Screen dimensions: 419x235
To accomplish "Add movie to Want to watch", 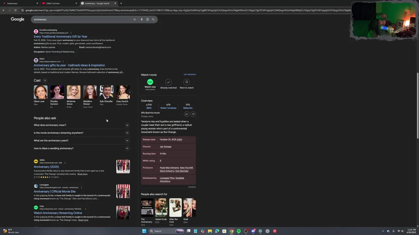I will click(x=187, y=82).
